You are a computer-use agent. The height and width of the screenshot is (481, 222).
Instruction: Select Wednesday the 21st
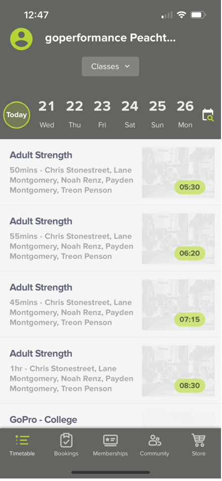(46, 115)
